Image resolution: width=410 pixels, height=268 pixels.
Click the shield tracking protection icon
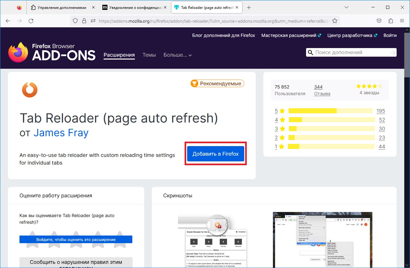(x=75, y=21)
